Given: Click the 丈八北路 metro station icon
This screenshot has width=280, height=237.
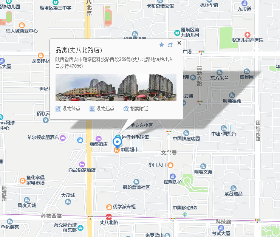Looking at the screenshot, I should [x=109, y=217].
